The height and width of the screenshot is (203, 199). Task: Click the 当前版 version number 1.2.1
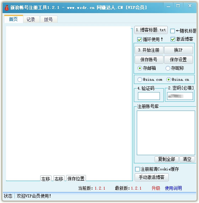pyautogui.click(x=100, y=188)
